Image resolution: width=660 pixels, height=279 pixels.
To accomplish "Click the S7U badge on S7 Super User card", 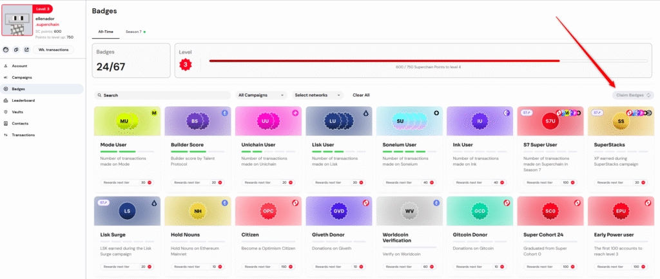I will click(x=550, y=121).
